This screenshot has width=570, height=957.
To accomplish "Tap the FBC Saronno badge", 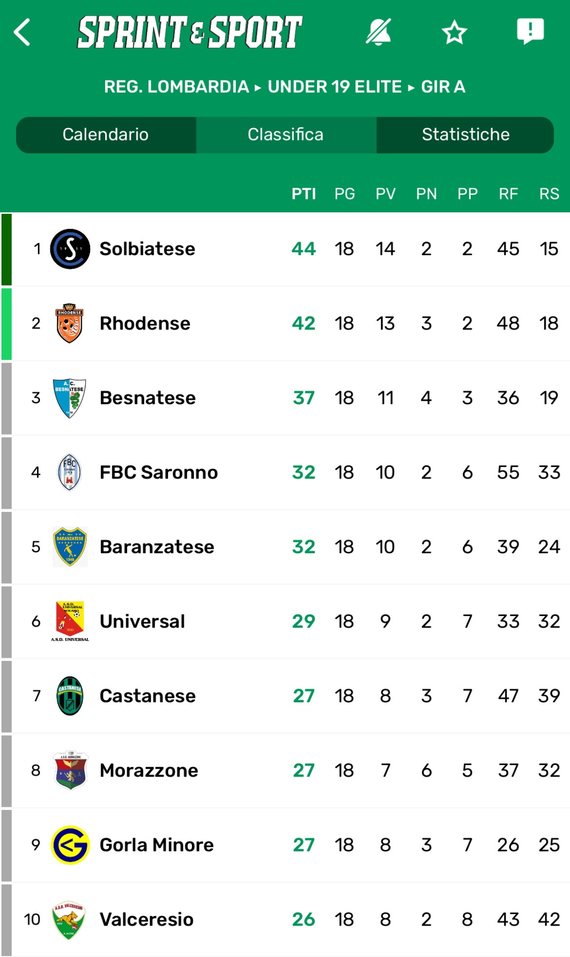I will pos(70,472).
